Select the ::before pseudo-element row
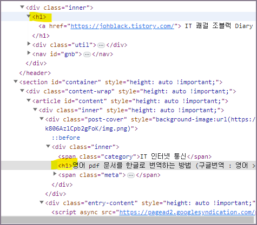Image resolution: width=257 pixels, height=225 pixels. pyautogui.click(x=66, y=138)
